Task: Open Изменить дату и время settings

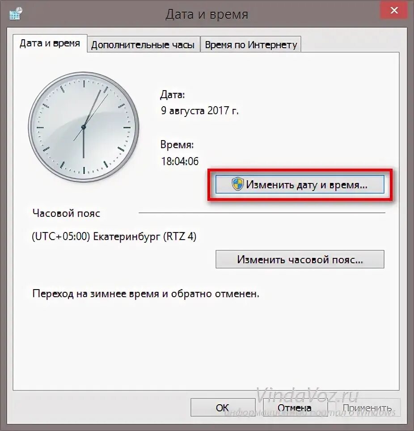Action: pos(300,184)
